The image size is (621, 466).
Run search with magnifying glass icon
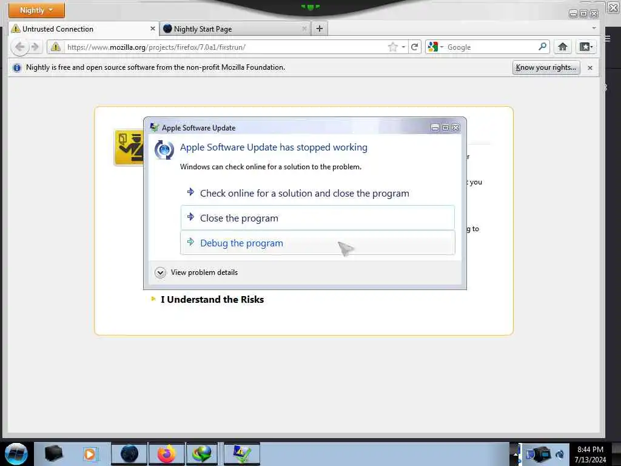point(542,47)
